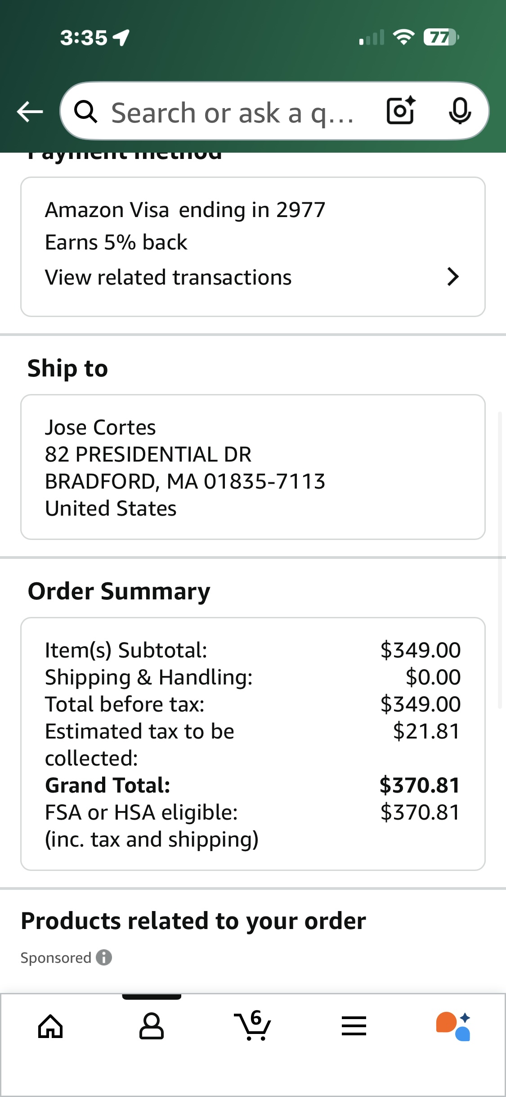
Task: Open the hamburger menu tab
Action: [354, 1027]
